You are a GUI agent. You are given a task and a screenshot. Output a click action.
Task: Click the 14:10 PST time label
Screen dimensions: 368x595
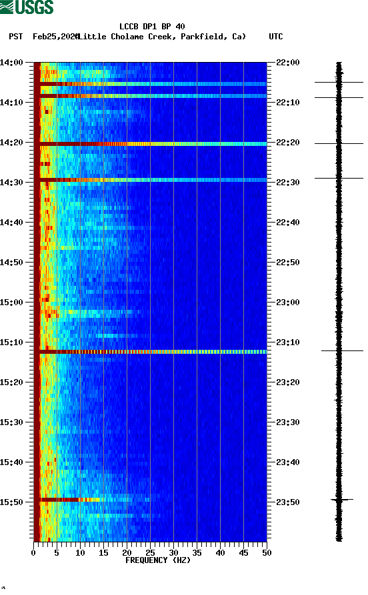coord(11,102)
